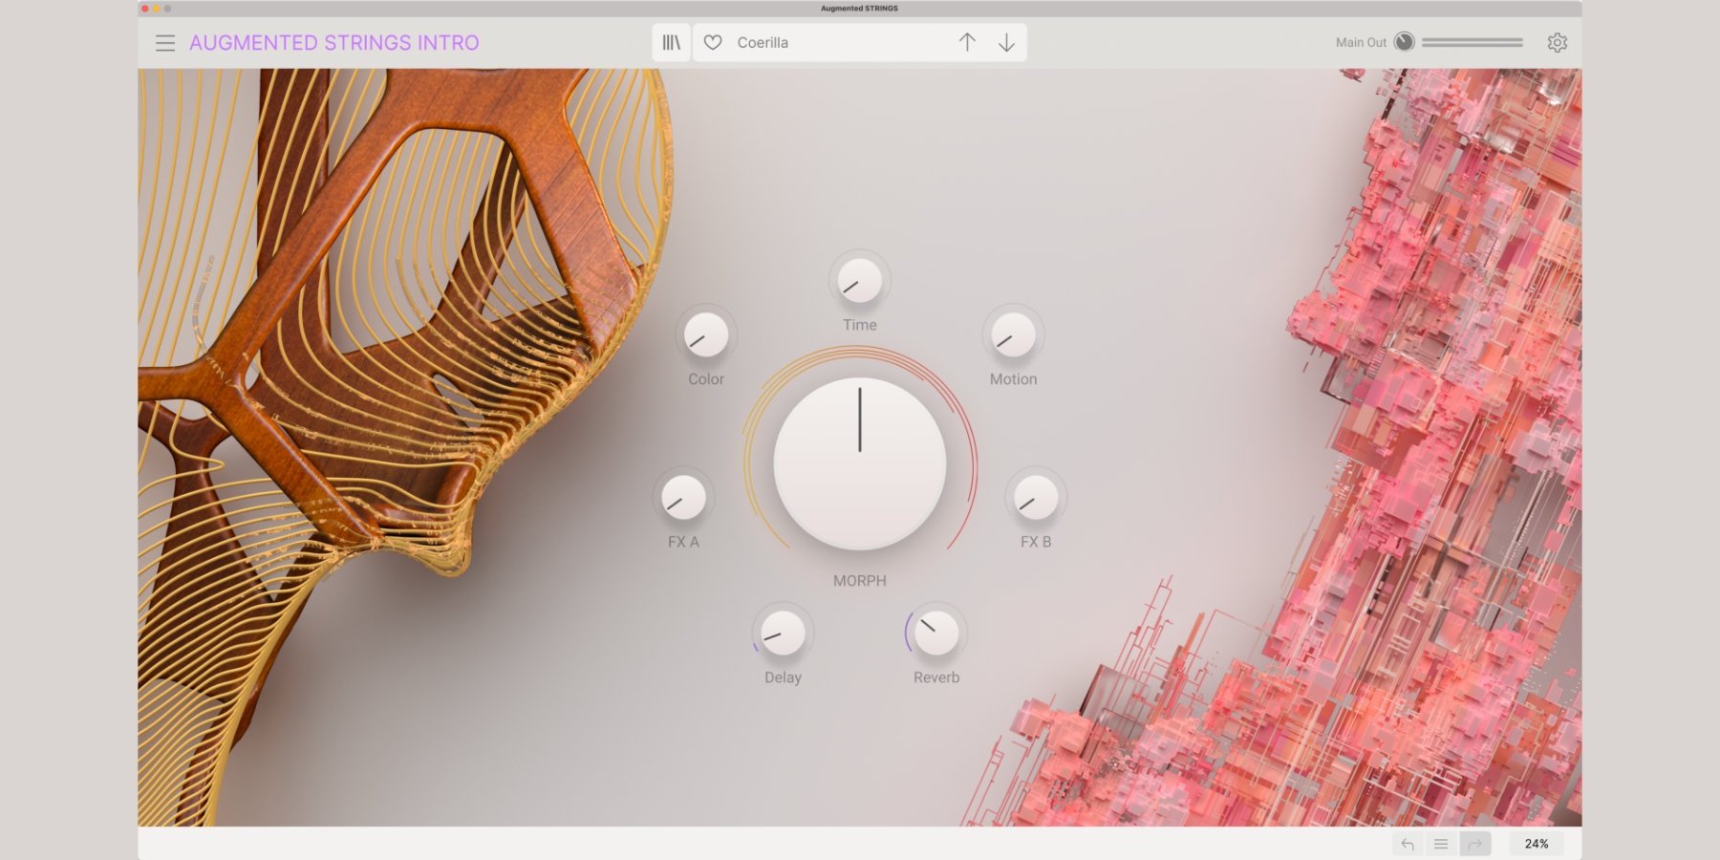Image resolution: width=1720 pixels, height=860 pixels.
Task: Click the MORPH label text
Action: 860,581
